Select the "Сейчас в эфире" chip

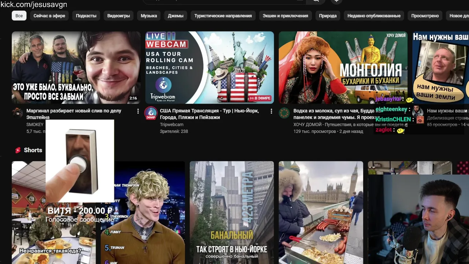49,16
